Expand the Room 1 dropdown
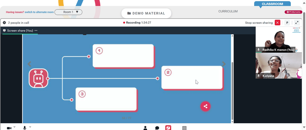The height and width of the screenshot is (130, 306). 68,12
